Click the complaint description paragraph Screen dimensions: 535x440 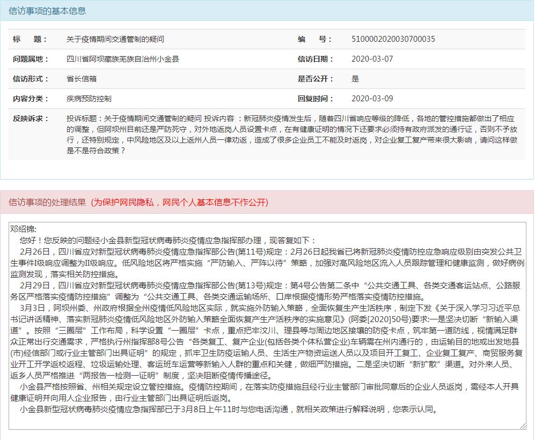click(292, 135)
